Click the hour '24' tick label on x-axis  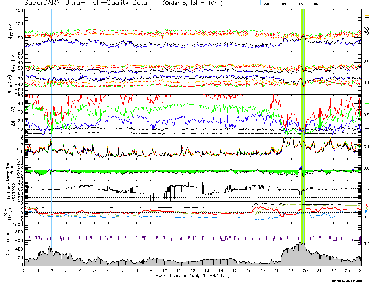pos(361,270)
